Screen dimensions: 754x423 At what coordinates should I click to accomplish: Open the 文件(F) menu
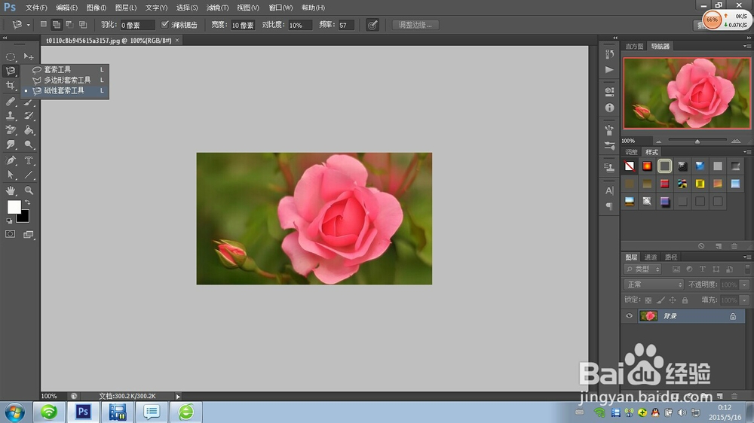[36, 8]
